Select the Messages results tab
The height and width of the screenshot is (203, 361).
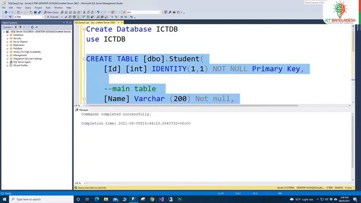point(82,110)
